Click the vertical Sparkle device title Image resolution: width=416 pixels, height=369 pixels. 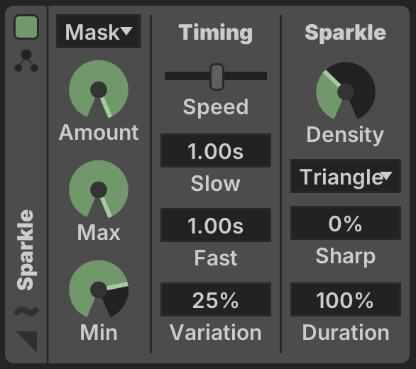(x=26, y=250)
